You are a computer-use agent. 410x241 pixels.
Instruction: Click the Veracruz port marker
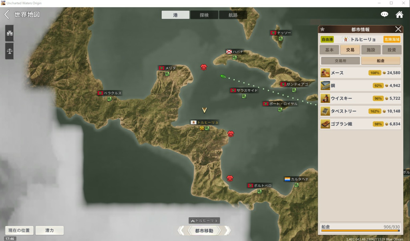[x=109, y=99]
